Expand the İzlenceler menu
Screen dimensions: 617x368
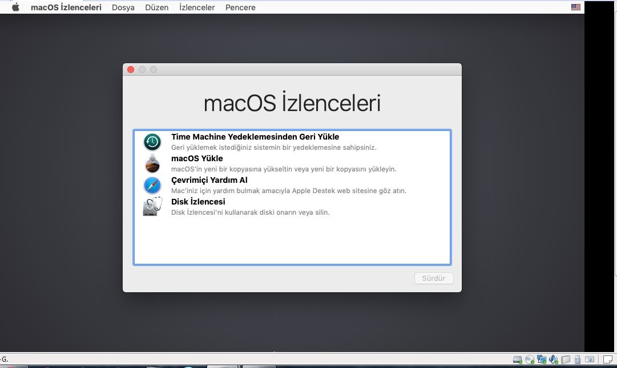click(197, 7)
